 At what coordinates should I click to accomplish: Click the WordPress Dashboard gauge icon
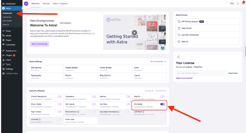(3, 3)
